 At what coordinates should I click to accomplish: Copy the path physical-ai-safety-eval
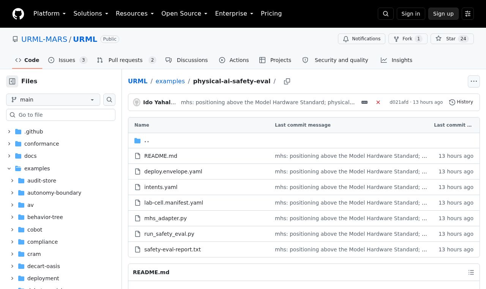(287, 81)
